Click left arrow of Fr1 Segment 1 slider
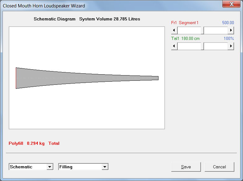The width and height of the screenshot is (243, 181). pyautogui.click(x=174, y=30)
